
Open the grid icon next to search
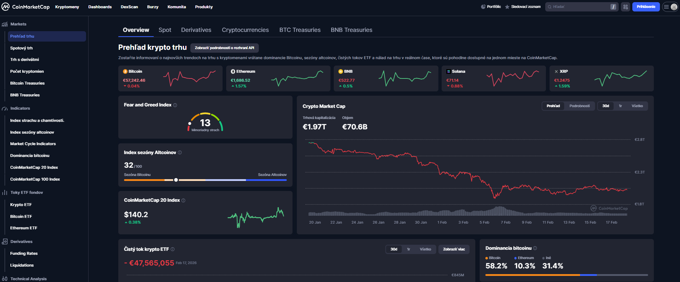click(625, 7)
